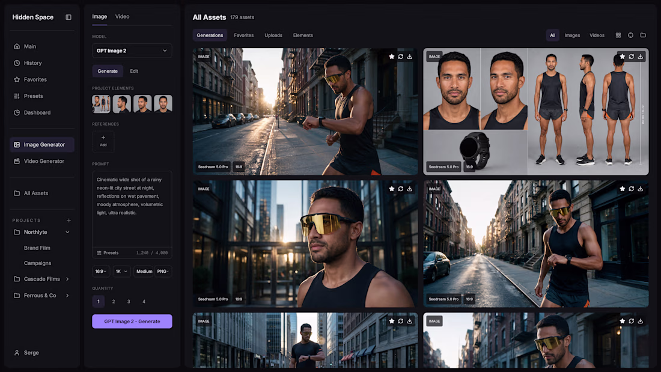This screenshot has height=372, width=661.
Task: Set quantity to 4
Action: (x=144, y=302)
